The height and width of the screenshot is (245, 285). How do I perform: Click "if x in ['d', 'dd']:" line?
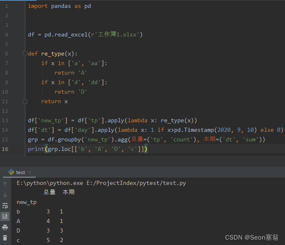click(x=74, y=82)
